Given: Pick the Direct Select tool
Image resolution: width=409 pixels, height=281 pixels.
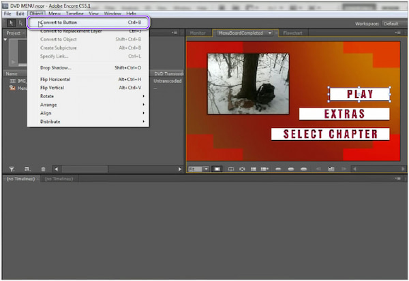Looking at the screenshot, I should click(20, 23).
